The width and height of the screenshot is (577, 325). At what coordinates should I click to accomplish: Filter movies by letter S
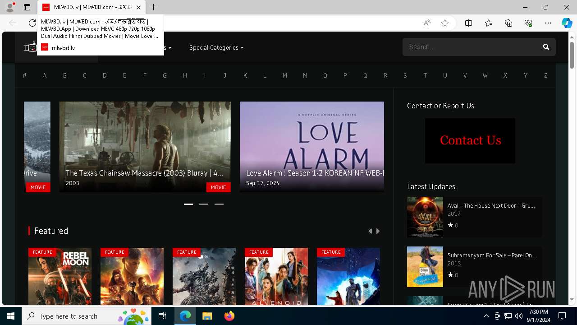405,75
